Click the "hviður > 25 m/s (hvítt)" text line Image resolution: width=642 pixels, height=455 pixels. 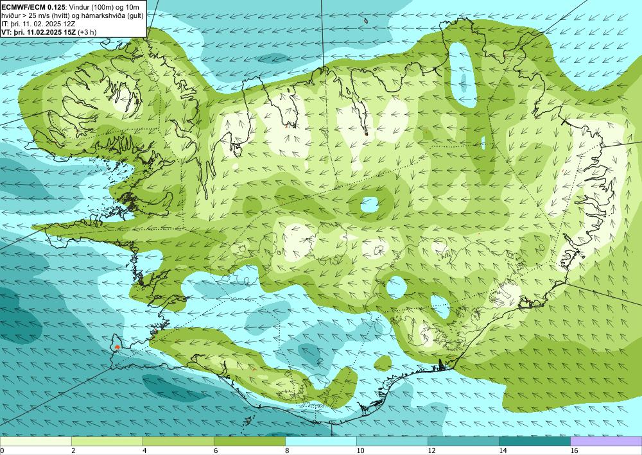[37, 15]
